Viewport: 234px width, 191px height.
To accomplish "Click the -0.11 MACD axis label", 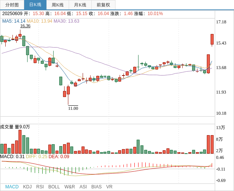I will point(220,169).
